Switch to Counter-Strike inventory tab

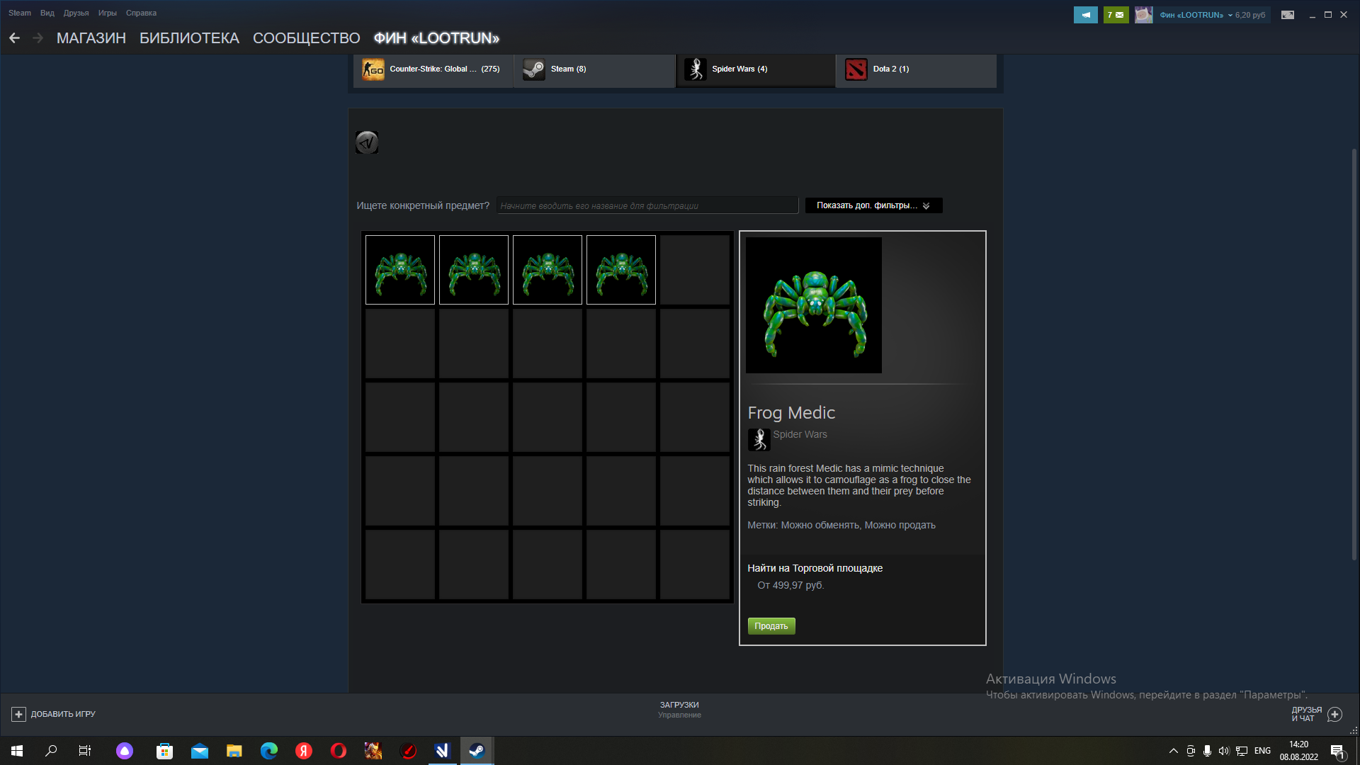[433, 70]
